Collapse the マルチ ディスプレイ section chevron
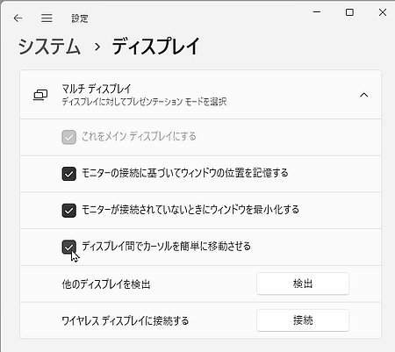Screen dimensions: 395x352 click(x=364, y=95)
